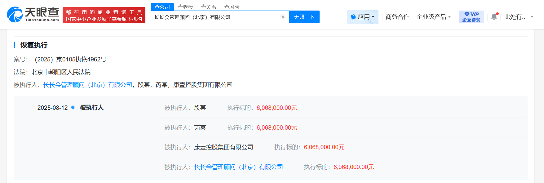Click the 应用 puzzle icon
The height and width of the screenshot is (183, 544).
[x=353, y=17]
